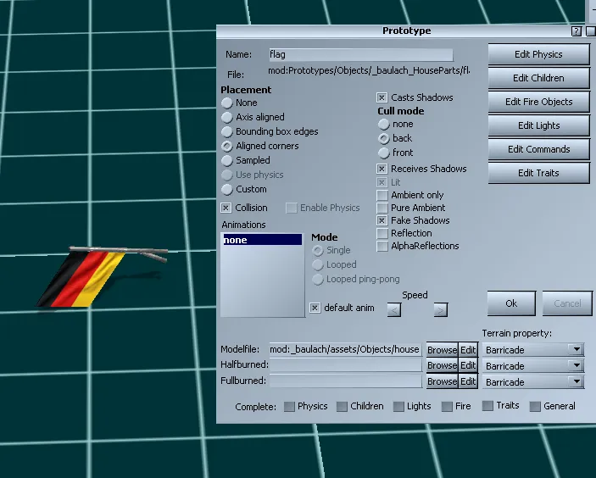Viewport: 596px width, 478px height.
Task: Click the Cancel button
Action: [x=567, y=303]
